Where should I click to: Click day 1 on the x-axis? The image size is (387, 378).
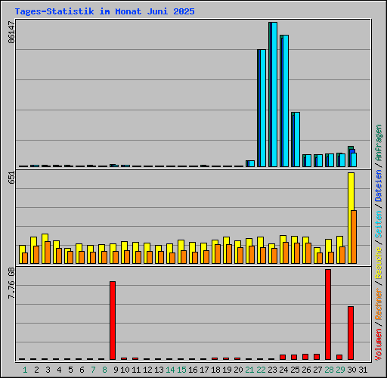click(25, 370)
